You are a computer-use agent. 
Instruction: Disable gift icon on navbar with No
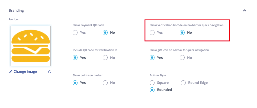click(x=182, y=58)
